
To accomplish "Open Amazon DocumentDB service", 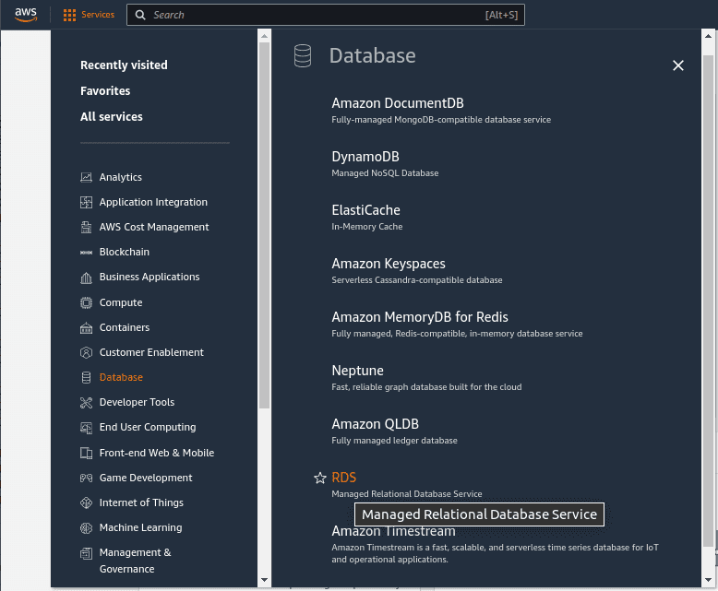I will tap(398, 103).
